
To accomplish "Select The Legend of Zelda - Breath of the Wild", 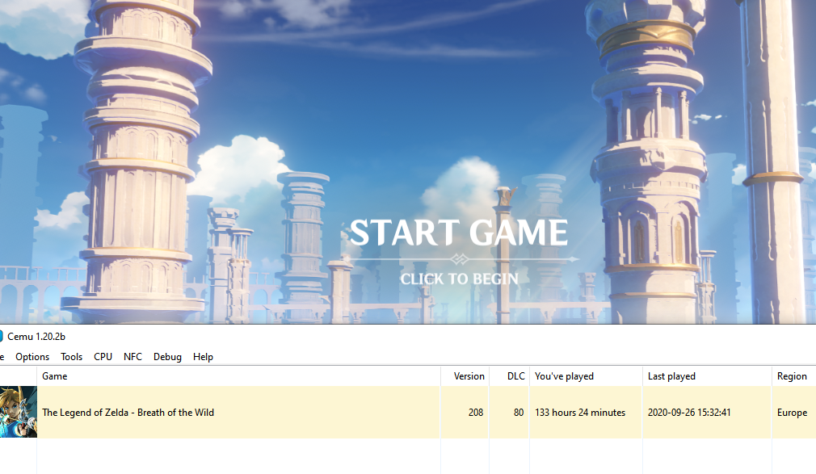I will tap(128, 412).
